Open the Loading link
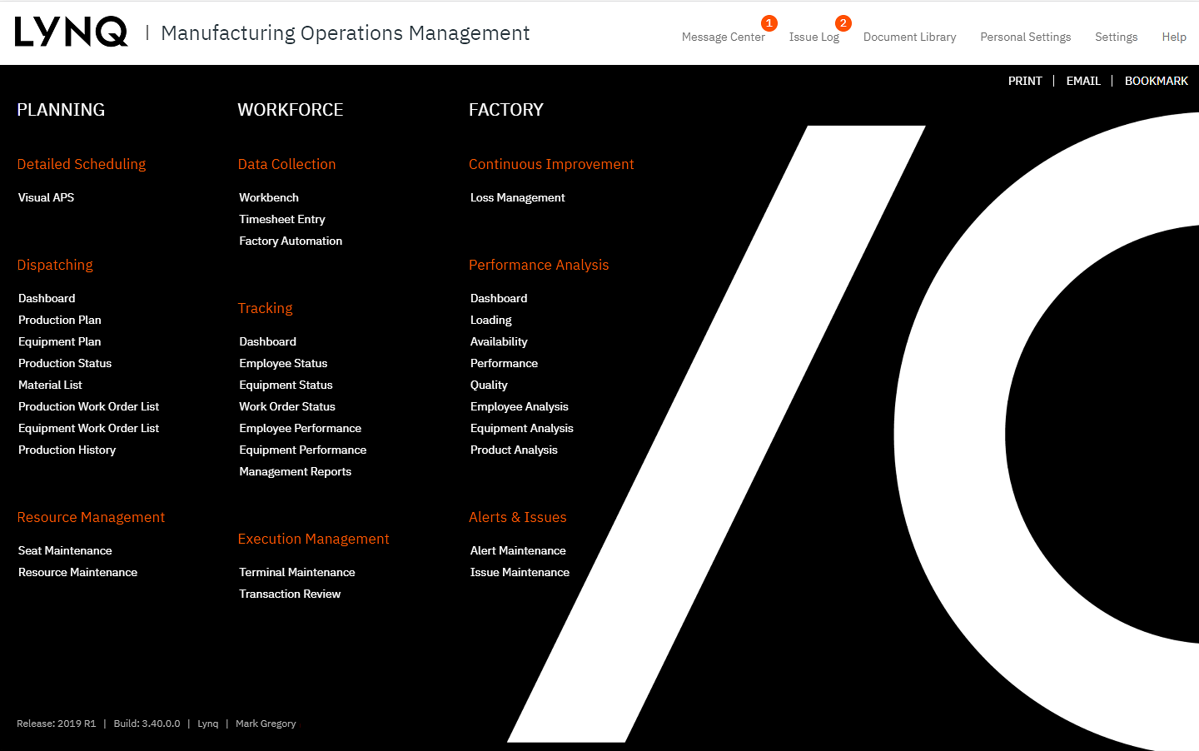This screenshot has height=751, width=1199. click(490, 320)
